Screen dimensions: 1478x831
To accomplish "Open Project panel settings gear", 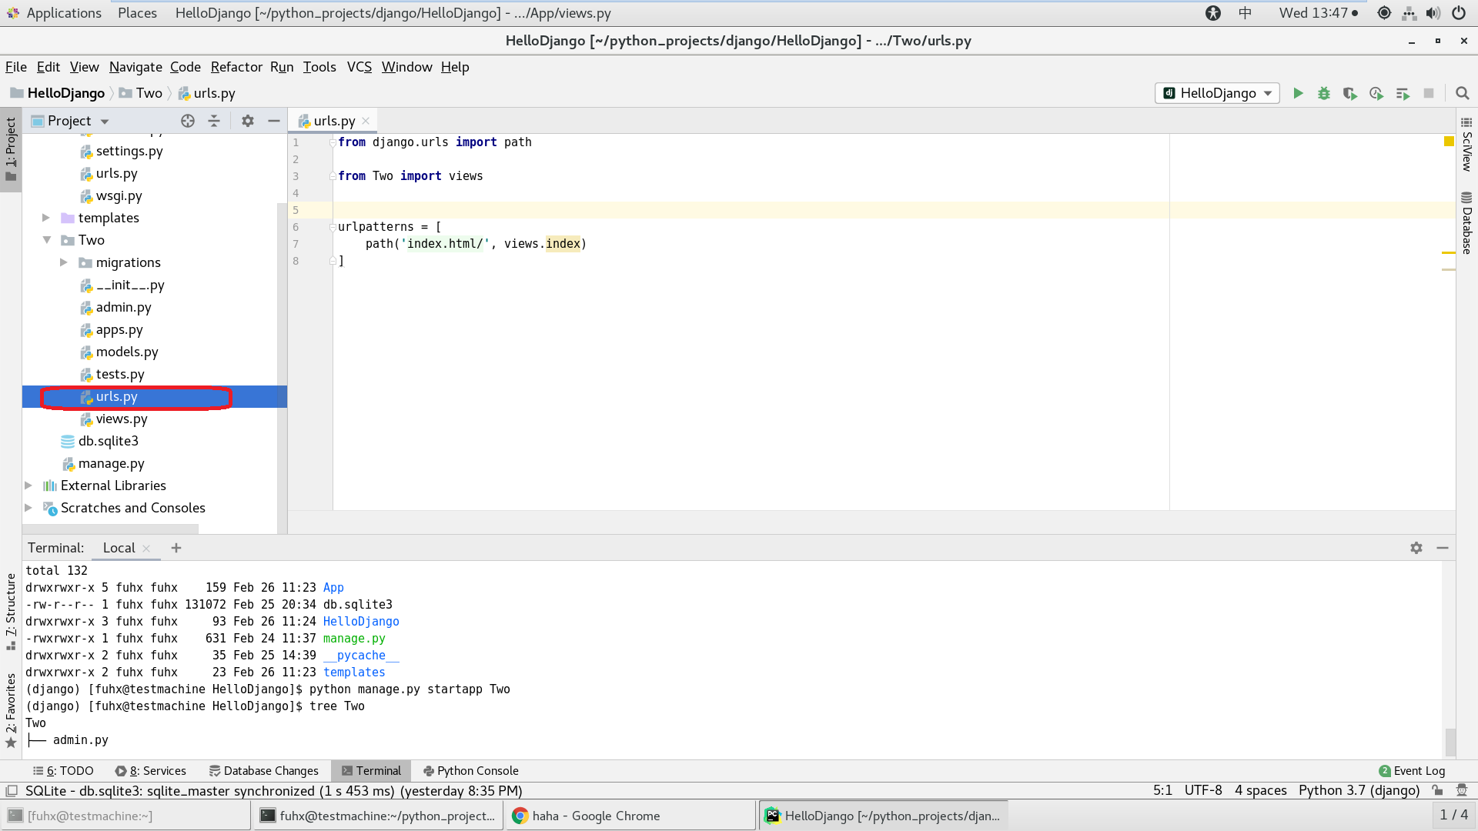I will click(248, 121).
